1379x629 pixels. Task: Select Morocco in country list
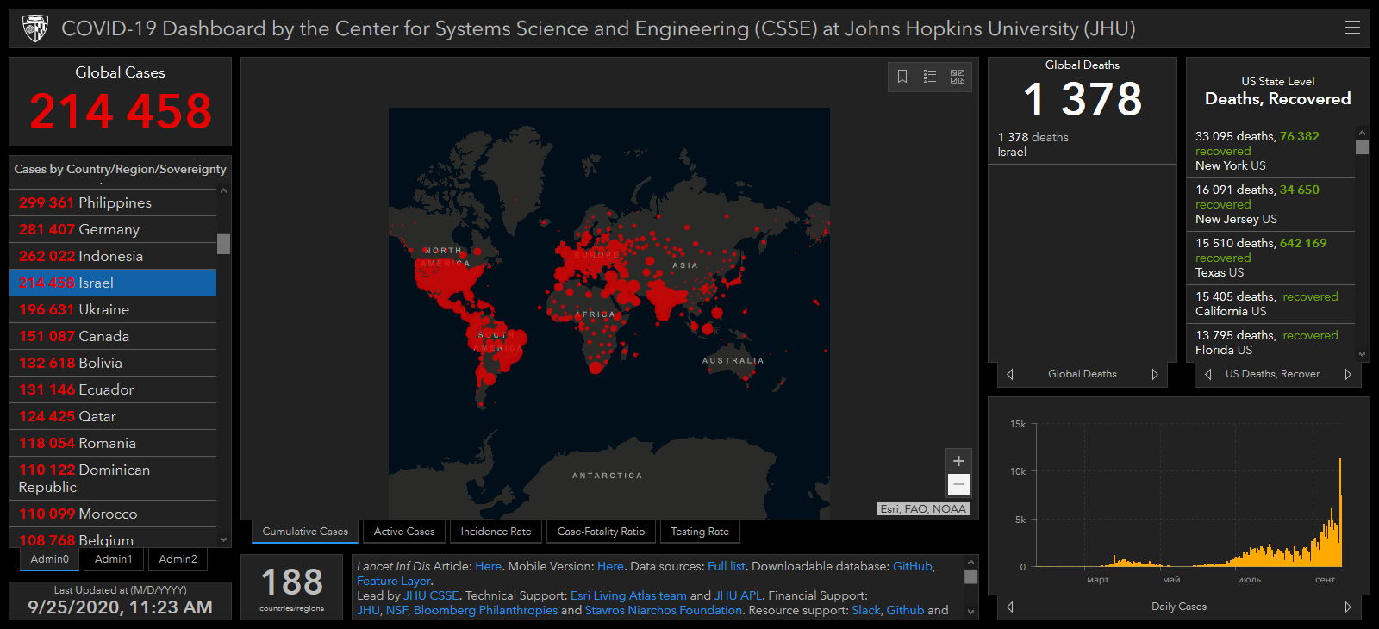113,514
